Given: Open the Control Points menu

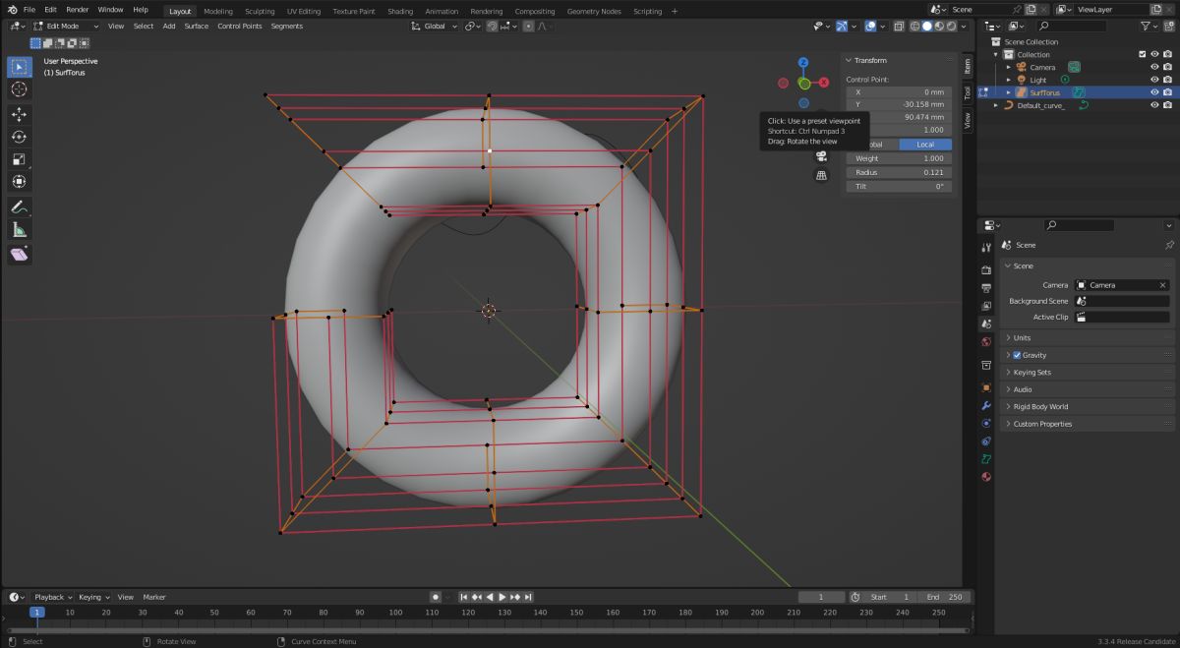Looking at the screenshot, I should pyautogui.click(x=239, y=26).
